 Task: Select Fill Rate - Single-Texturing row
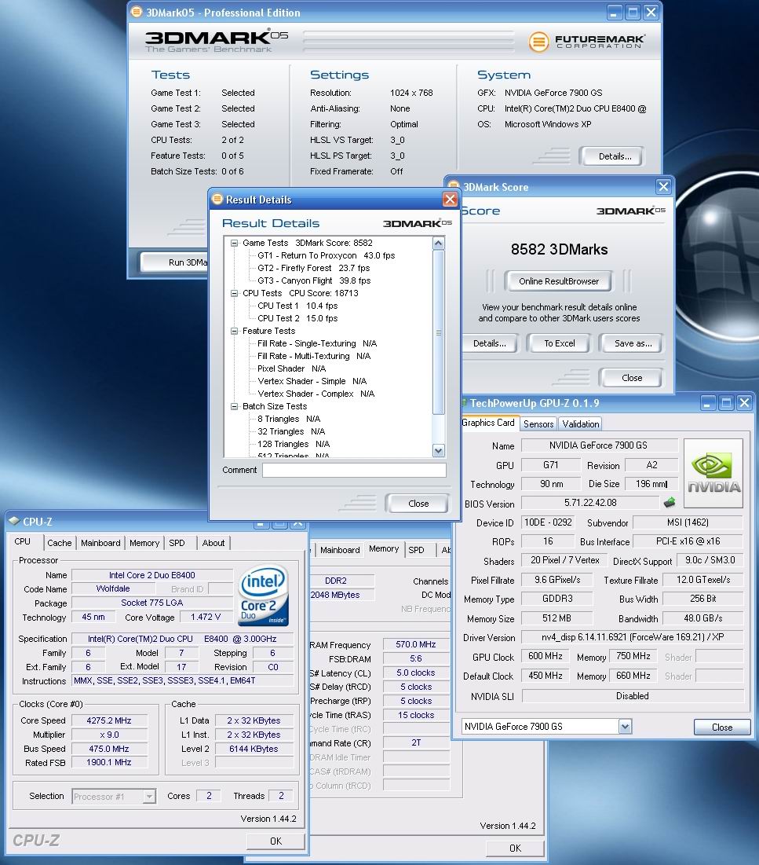(317, 343)
